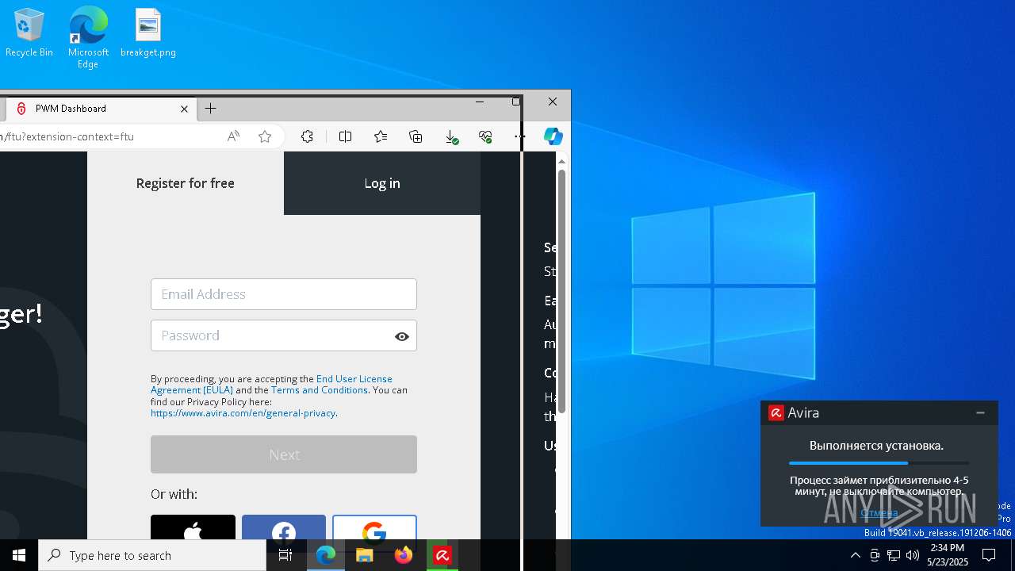Screen dimensions: 1015x571
Task: Open the Recycle Bin desktop icon
Action: coord(29,33)
